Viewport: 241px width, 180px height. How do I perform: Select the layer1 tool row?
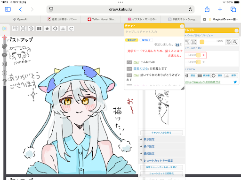coord(195,55)
